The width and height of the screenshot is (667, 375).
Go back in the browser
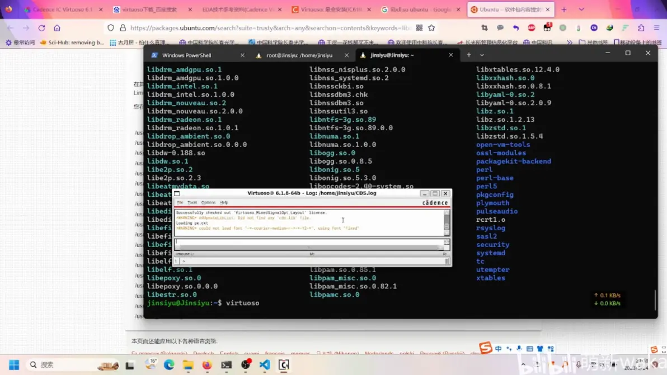point(11,28)
